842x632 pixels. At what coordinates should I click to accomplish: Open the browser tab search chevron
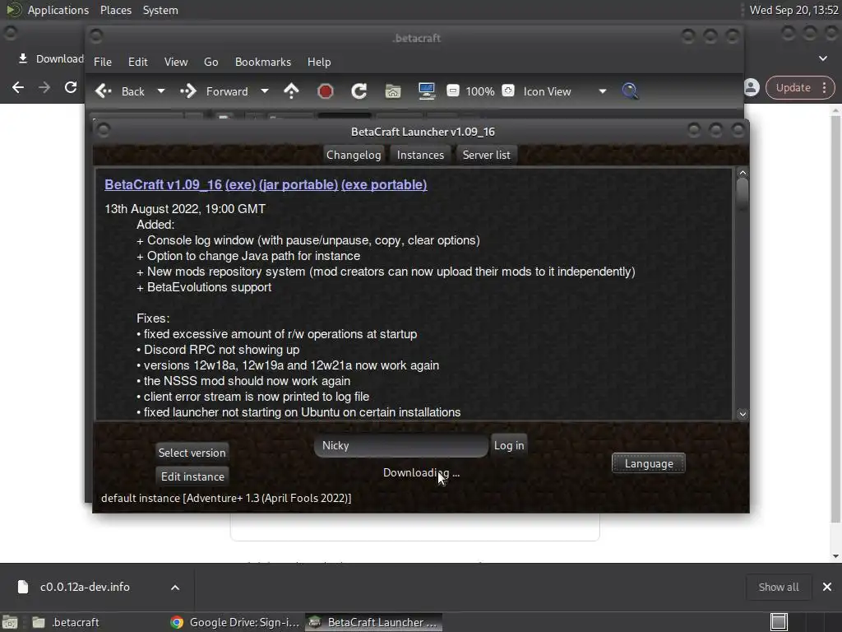pos(822,58)
